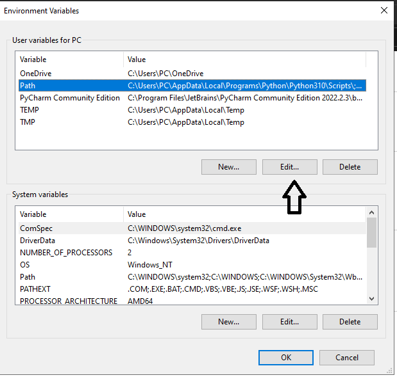Select the PyCharm Community Edition variable
397x382 pixels.
192,98
